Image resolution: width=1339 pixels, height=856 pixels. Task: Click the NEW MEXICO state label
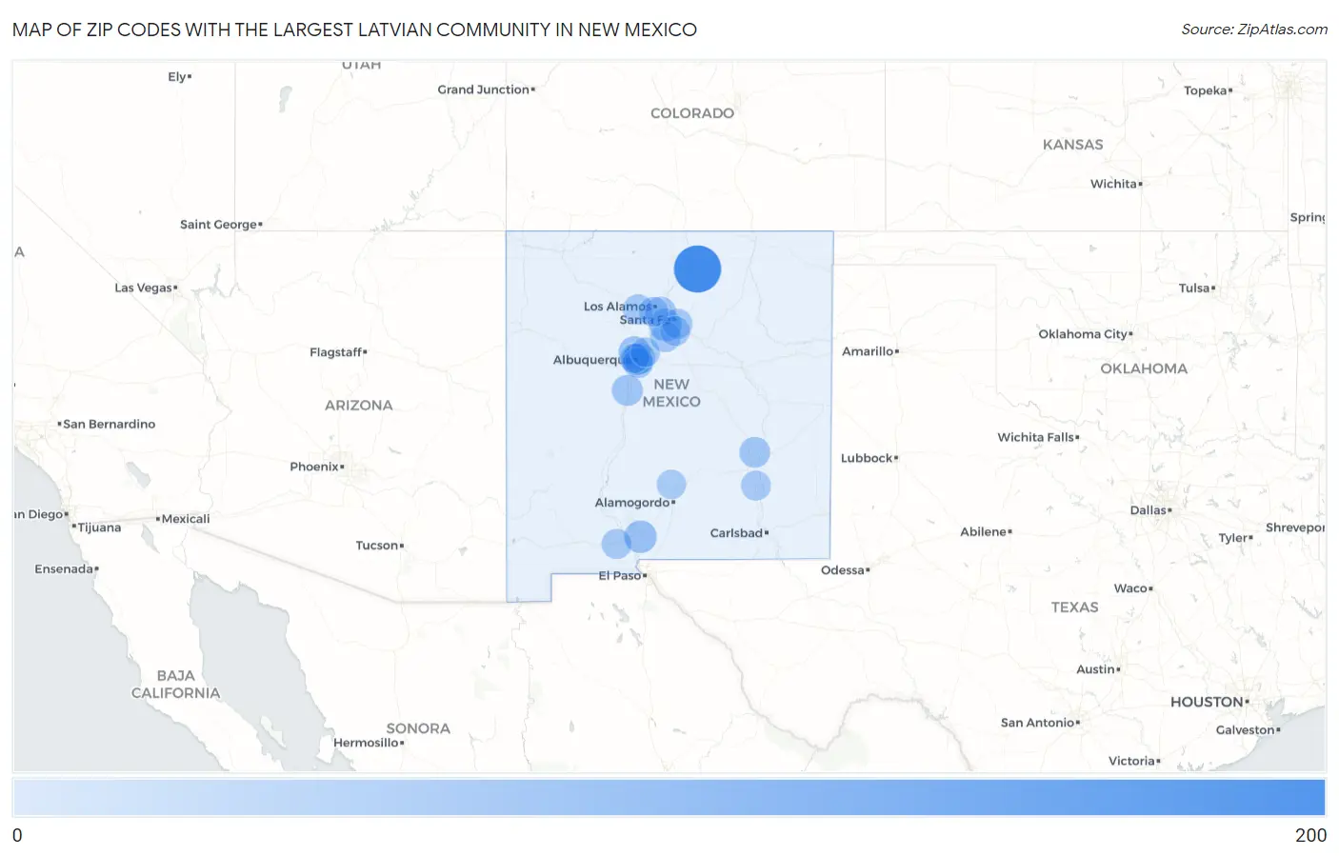[x=671, y=393]
